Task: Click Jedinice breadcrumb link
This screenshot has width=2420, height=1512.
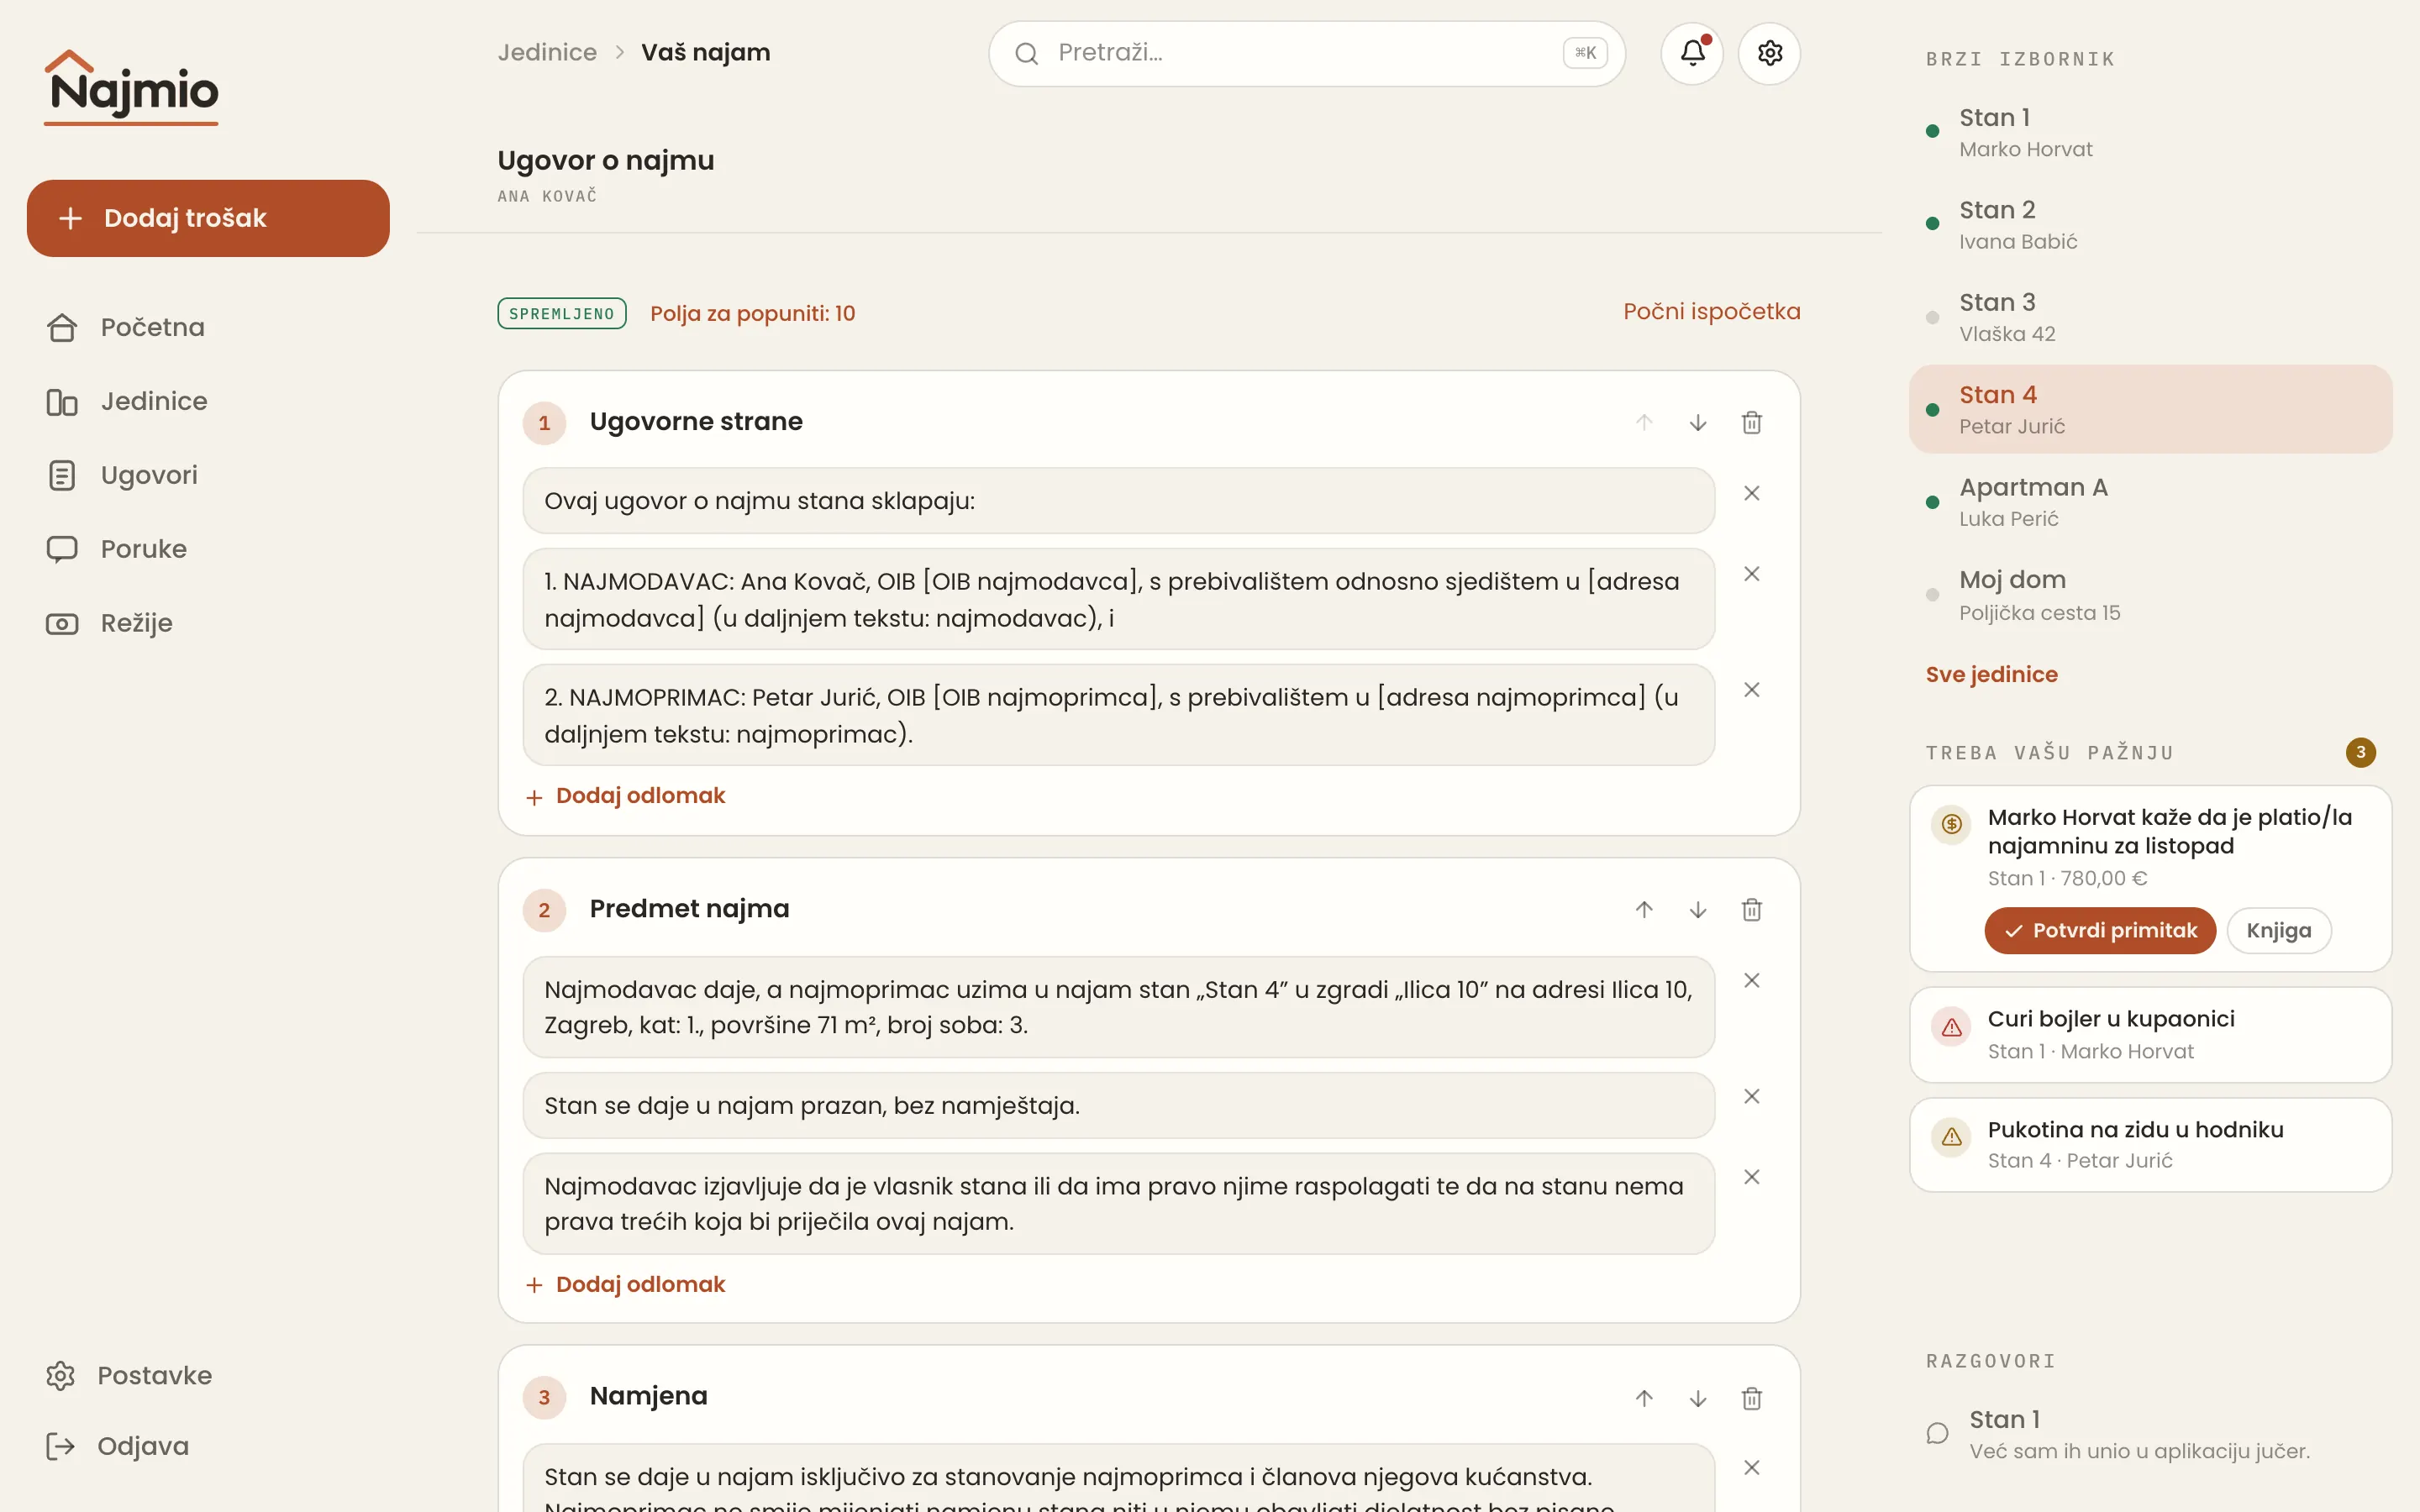Action: [x=547, y=52]
